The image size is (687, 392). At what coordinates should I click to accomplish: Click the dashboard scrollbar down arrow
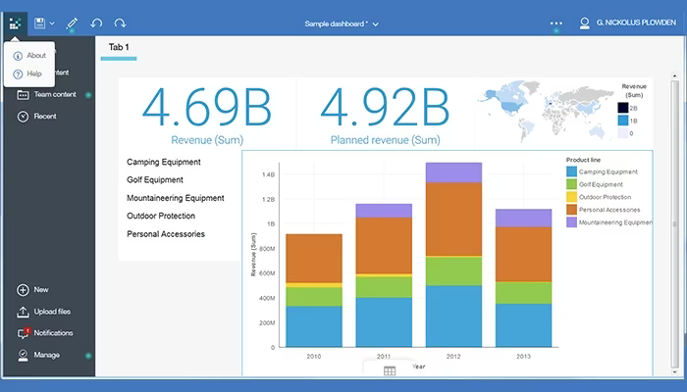tap(675, 372)
